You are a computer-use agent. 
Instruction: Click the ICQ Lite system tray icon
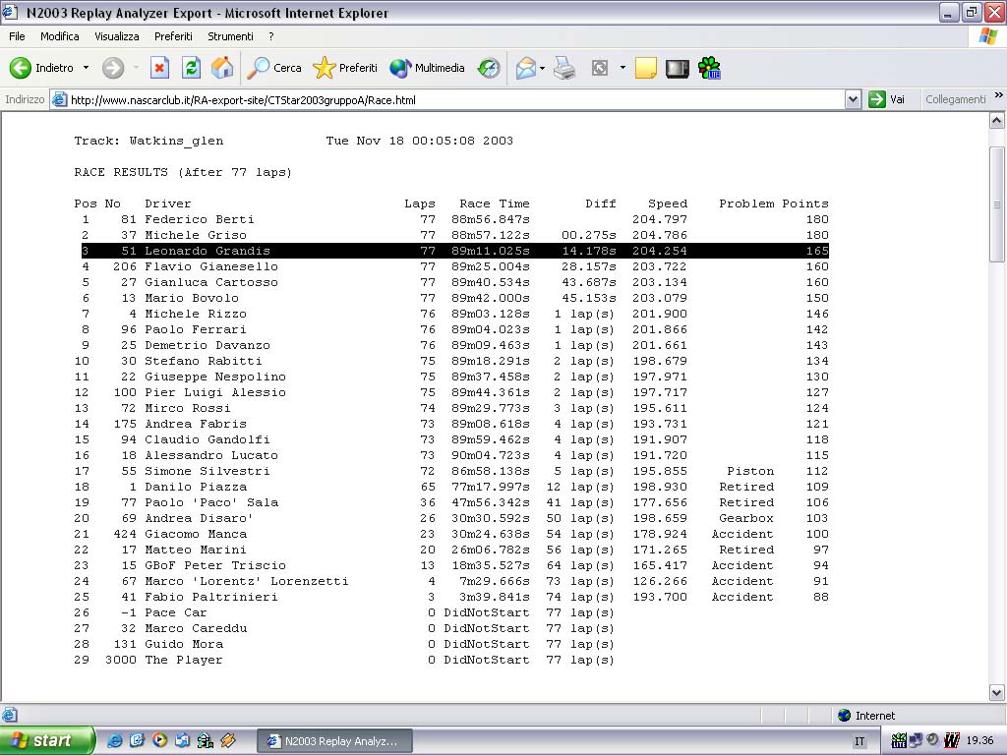(899, 740)
